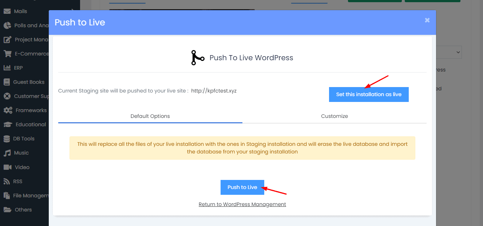483x226 pixels.
Task: Select the E-Commerce shopping cart icon
Action: pos(7,54)
